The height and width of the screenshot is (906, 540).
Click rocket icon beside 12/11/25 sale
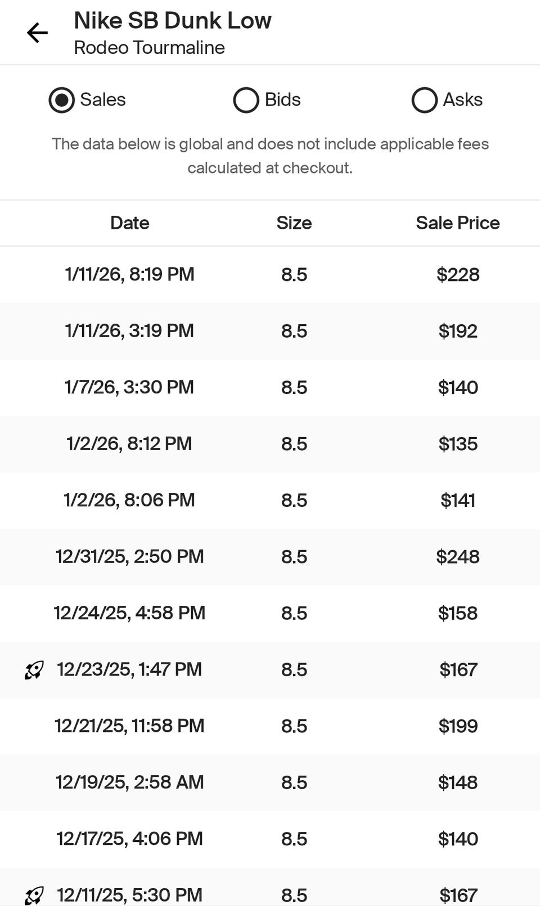(x=34, y=895)
